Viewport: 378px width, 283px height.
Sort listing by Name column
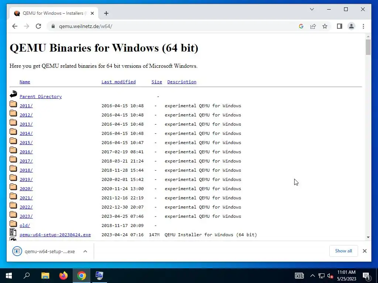coord(25,82)
